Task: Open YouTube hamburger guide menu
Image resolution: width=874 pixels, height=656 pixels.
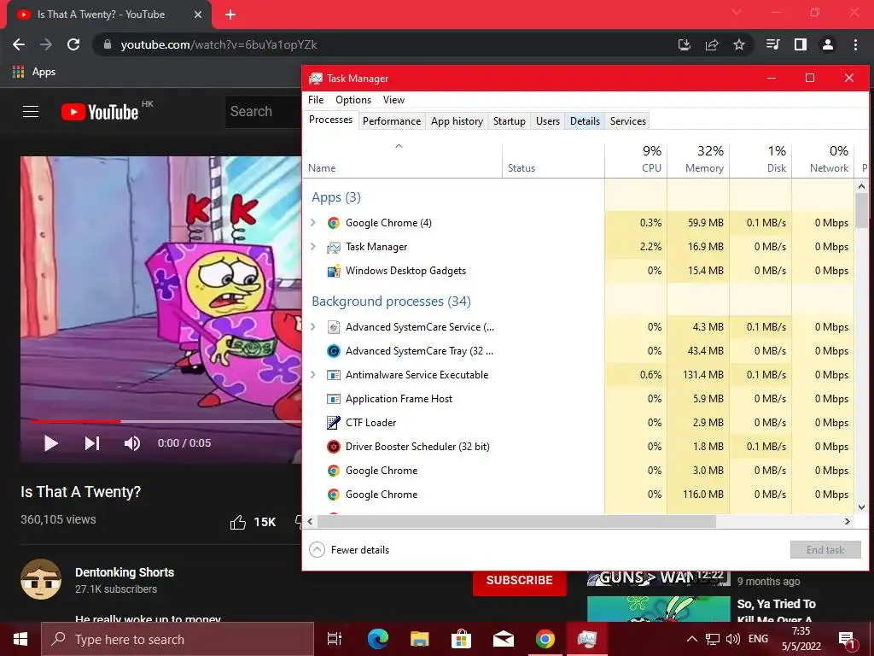Action: pos(31,112)
